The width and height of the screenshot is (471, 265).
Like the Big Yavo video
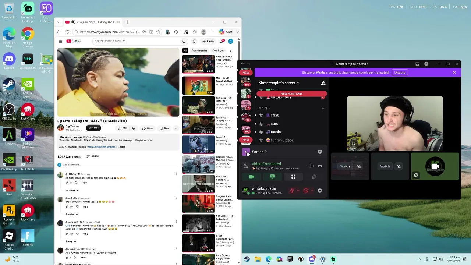122,128
